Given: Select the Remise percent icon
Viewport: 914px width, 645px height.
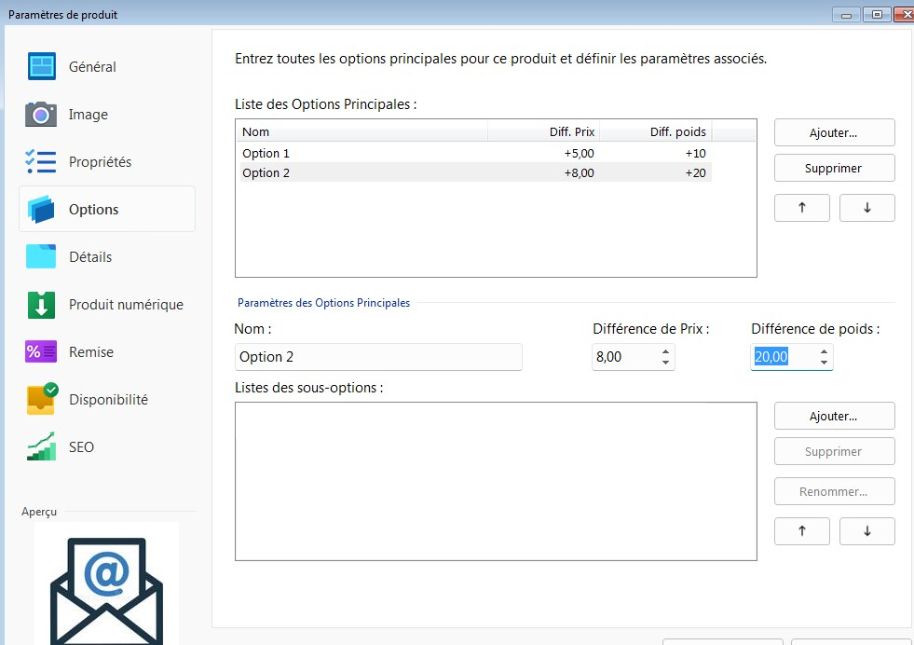Looking at the screenshot, I should click(42, 352).
